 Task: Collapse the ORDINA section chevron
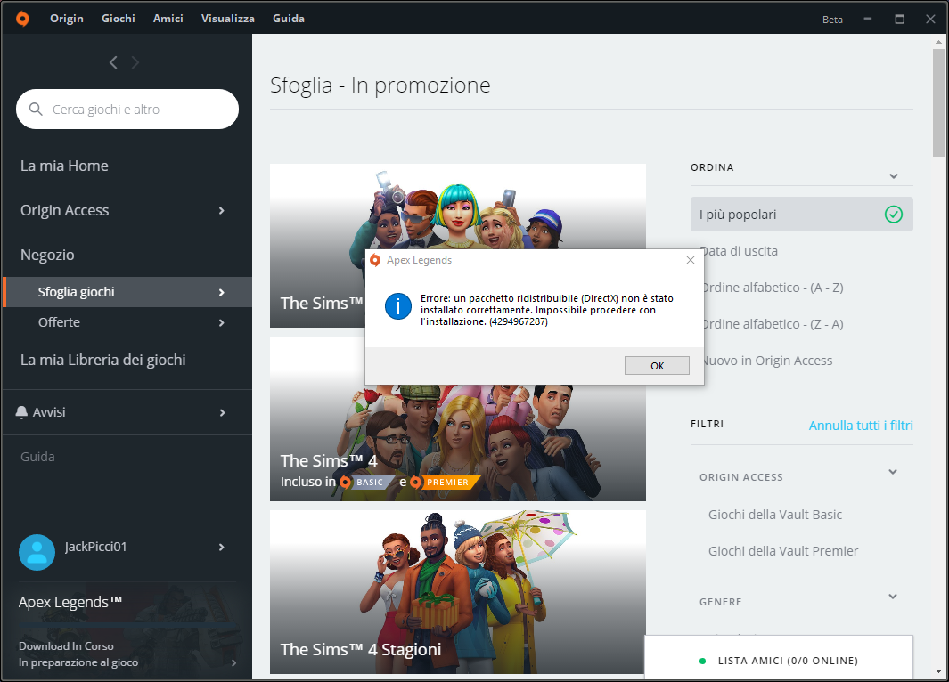click(x=894, y=176)
